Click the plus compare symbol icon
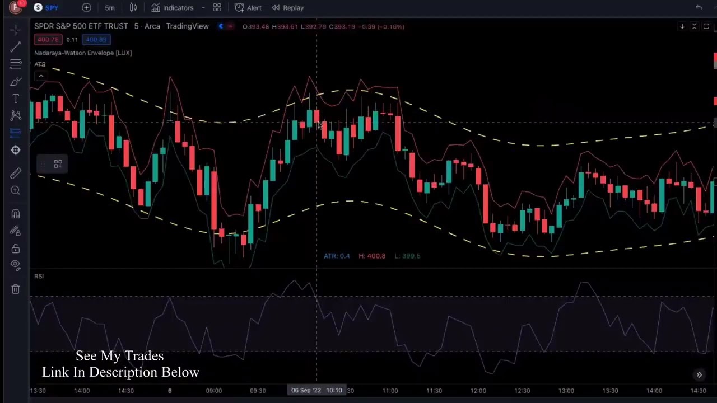 click(x=86, y=8)
